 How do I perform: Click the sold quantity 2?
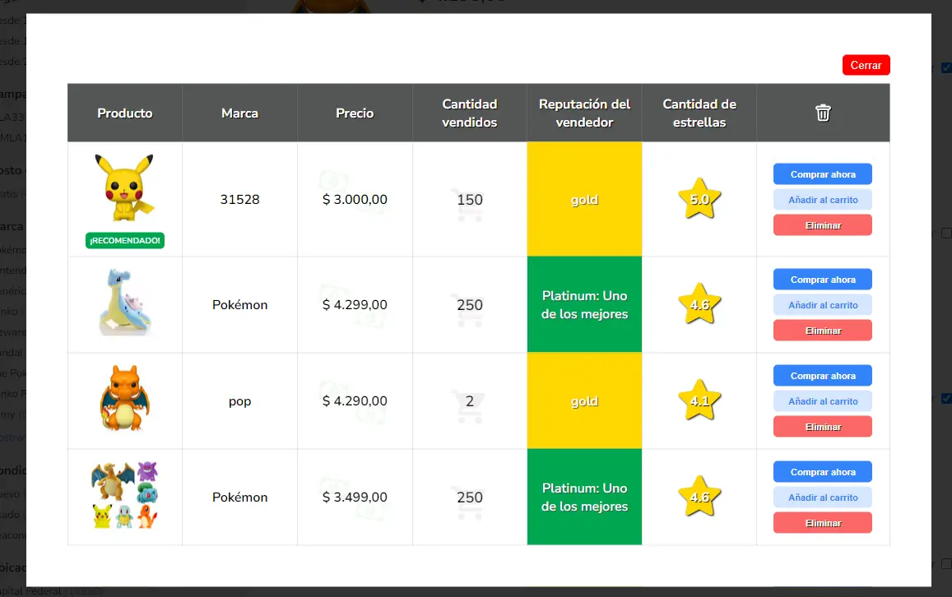[x=469, y=400]
